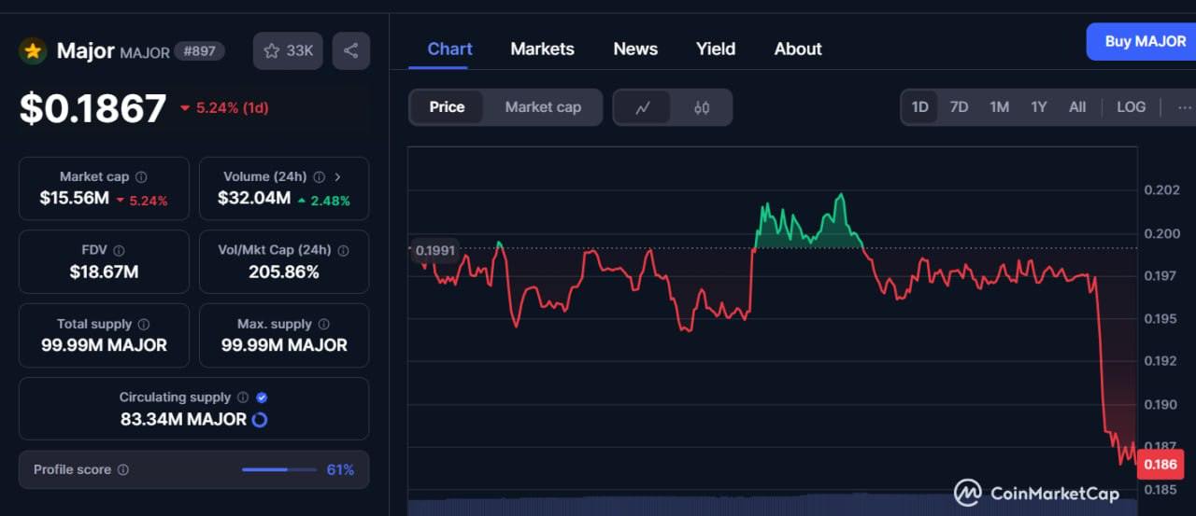Click the 83.34M MAJOR circulating supply value
The image size is (1196, 516).
click(183, 420)
